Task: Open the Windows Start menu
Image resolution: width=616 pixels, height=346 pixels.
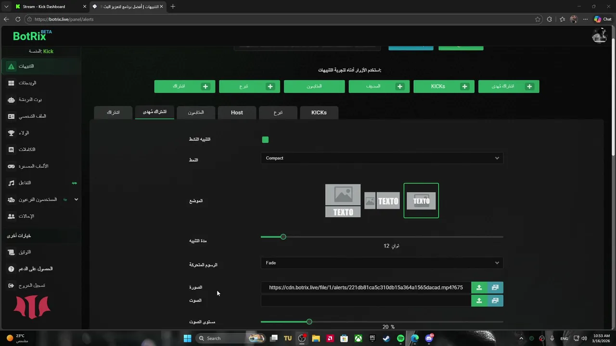Action: point(187,338)
